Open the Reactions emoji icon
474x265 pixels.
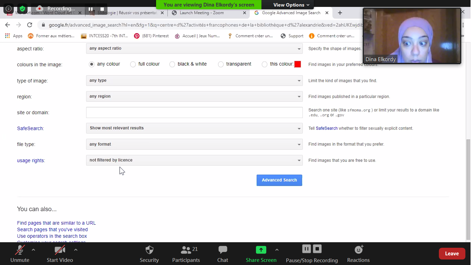358,250
